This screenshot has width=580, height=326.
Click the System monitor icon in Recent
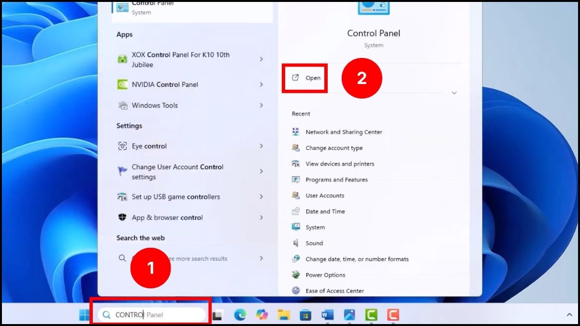tap(296, 227)
